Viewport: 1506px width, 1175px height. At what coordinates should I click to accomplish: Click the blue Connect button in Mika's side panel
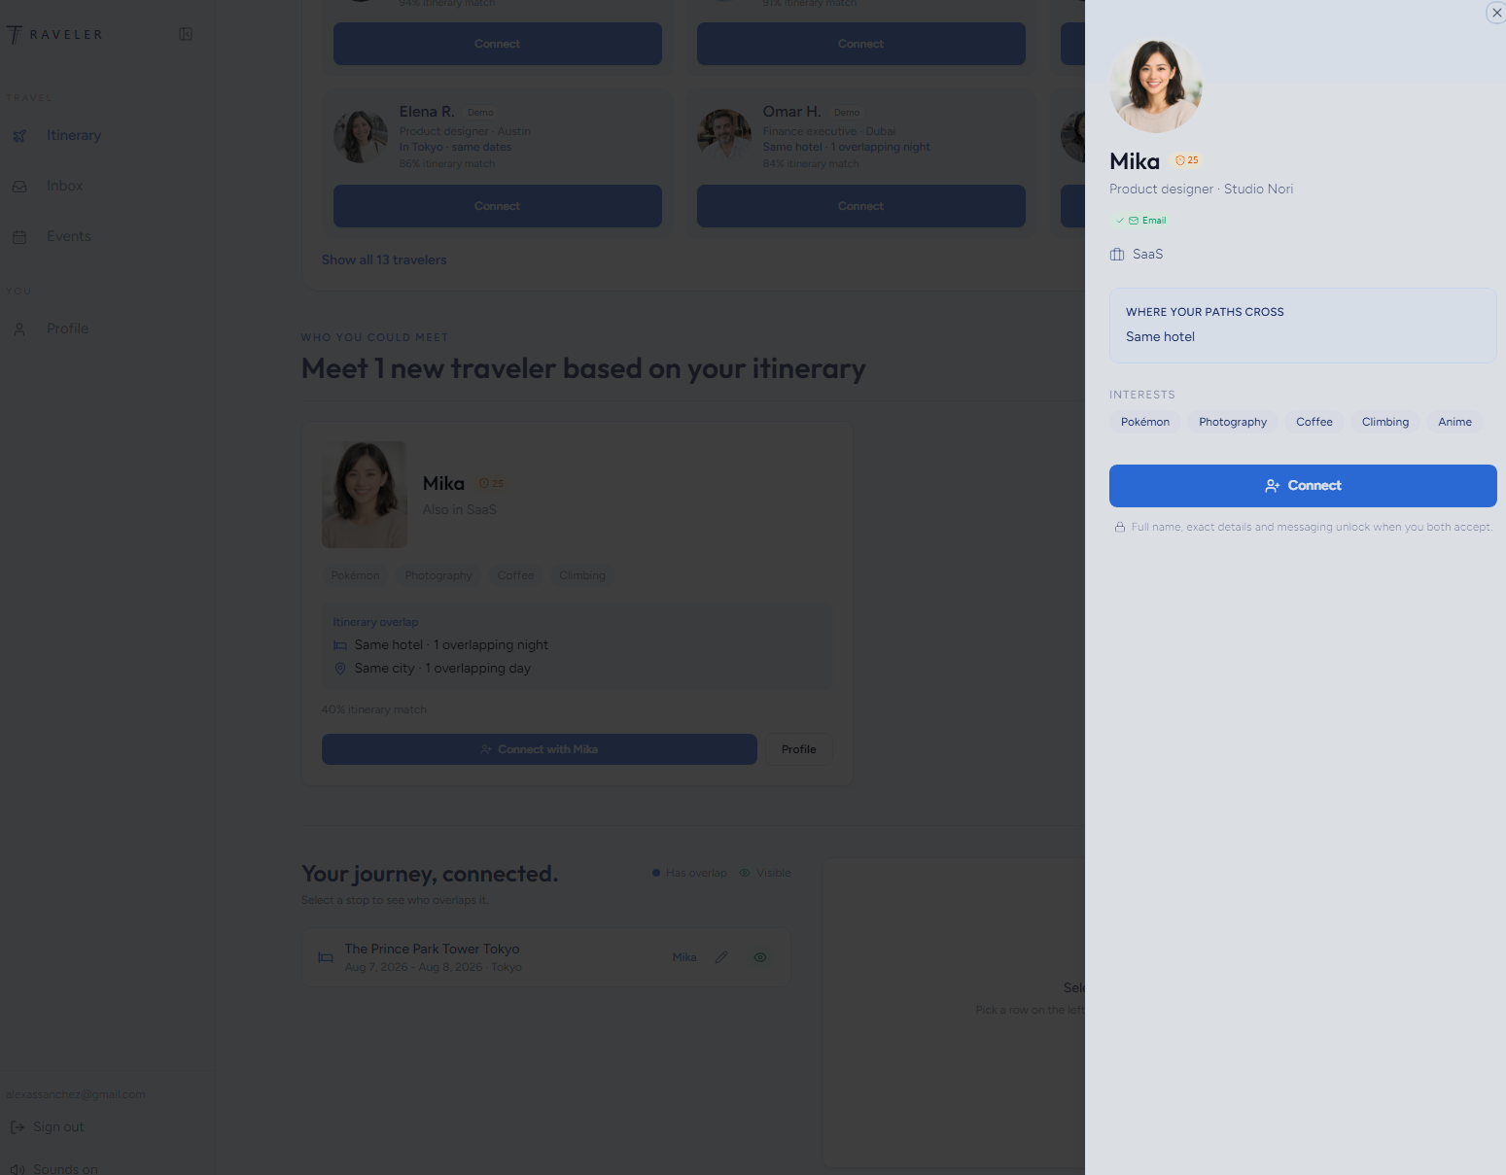(x=1303, y=486)
